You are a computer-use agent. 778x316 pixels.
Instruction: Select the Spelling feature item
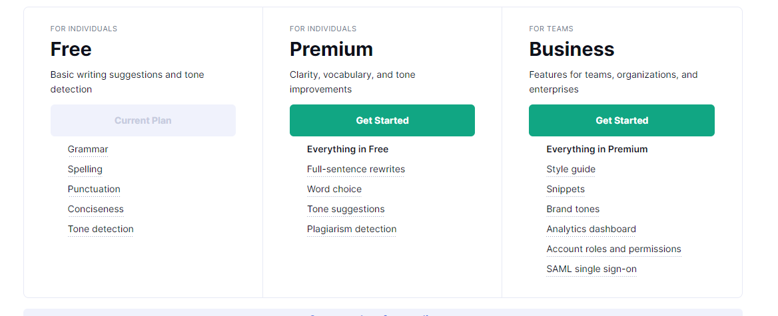point(85,169)
